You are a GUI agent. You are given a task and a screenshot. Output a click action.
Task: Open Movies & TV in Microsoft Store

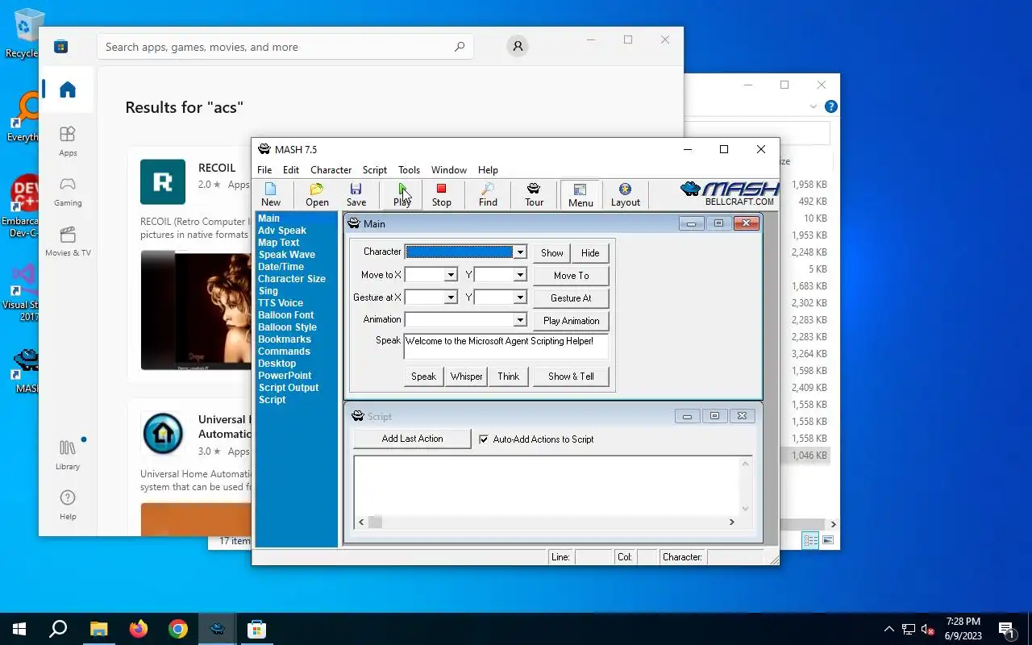(68, 241)
